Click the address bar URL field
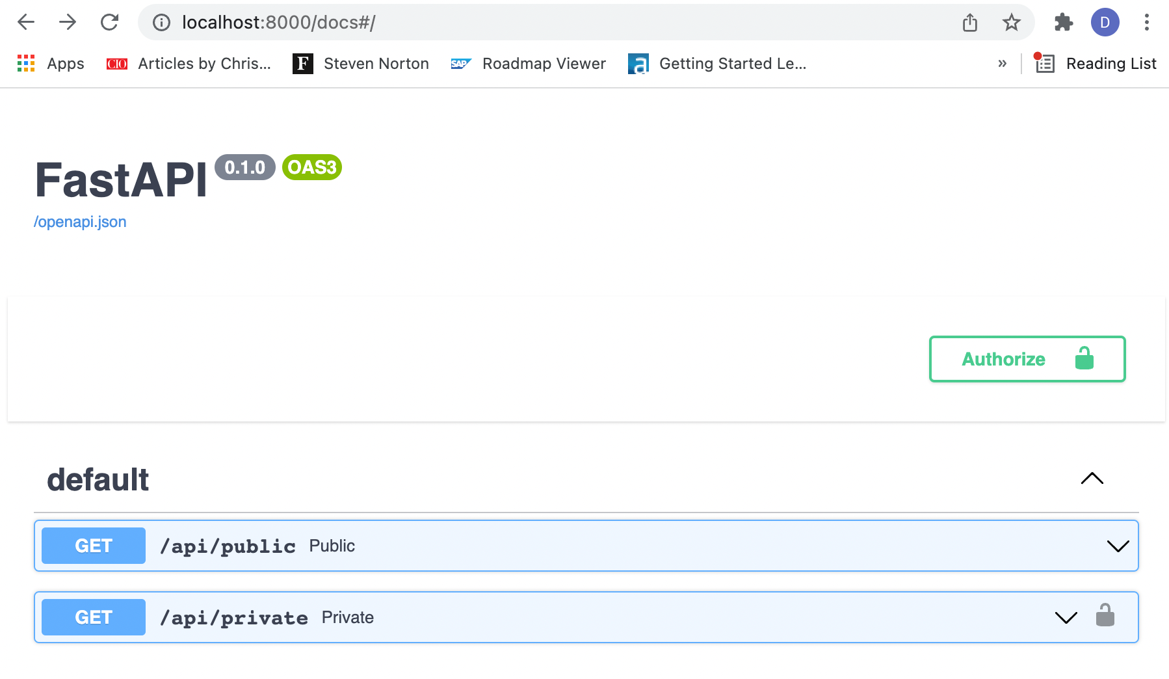Viewport: 1169px width, 679px height. click(520, 23)
